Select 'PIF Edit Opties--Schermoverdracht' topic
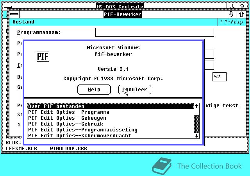Image resolution: width=250 pixels, height=176 pixels. 111,135
